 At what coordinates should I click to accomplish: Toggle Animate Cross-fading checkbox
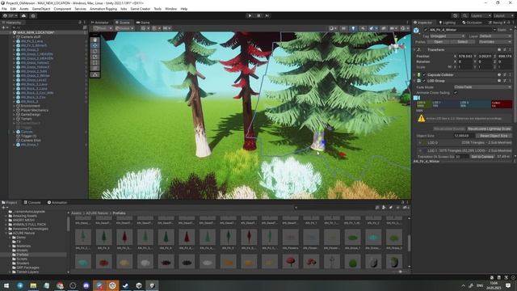pos(456,93)
